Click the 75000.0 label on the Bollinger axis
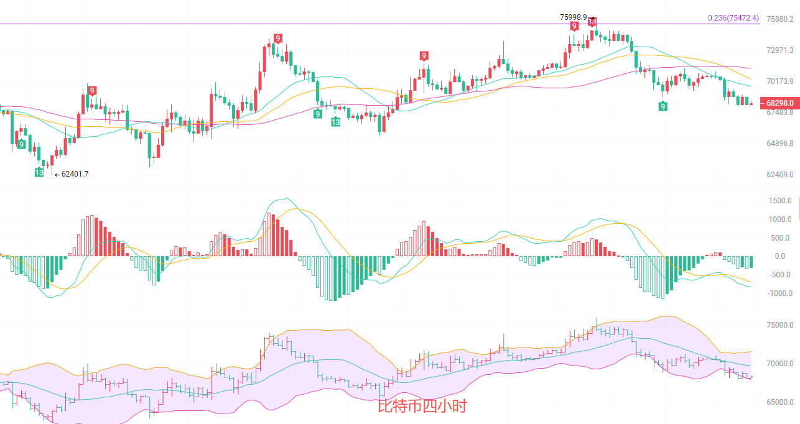 point(779,325)
